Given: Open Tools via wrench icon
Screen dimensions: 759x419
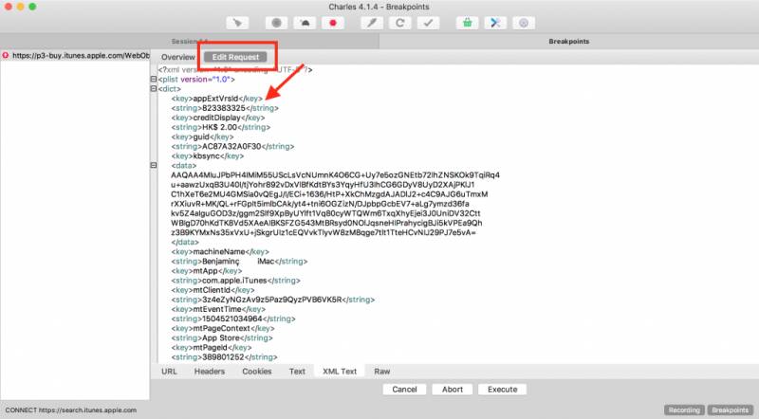Looking at the screenshot, I should point(495,23).
